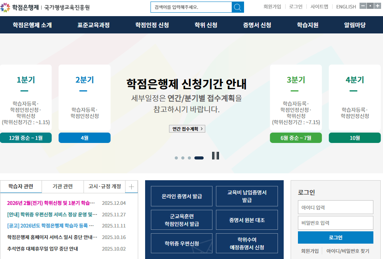The height and width of the screenshot is (259, 383).
Task: Expand notice list with plus button
Action: pos(131,187)
